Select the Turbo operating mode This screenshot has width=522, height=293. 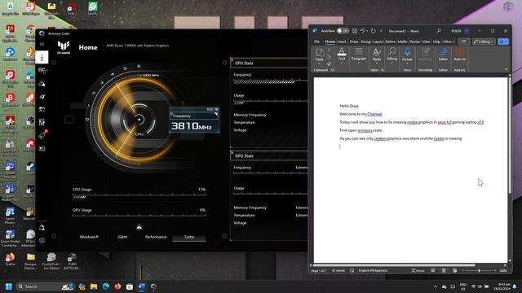pyautogui.click(x=189, y=237)
